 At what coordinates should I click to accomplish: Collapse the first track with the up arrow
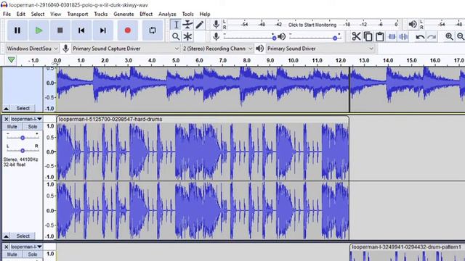(x=6, y=108)
